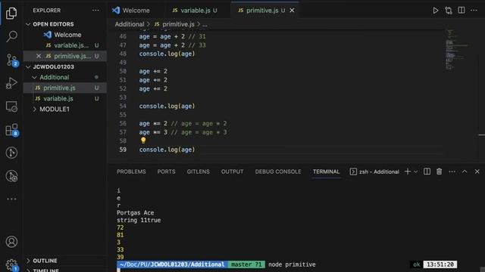Open the Debug Console tab
The image size is (485, 272).
[278, 172]
